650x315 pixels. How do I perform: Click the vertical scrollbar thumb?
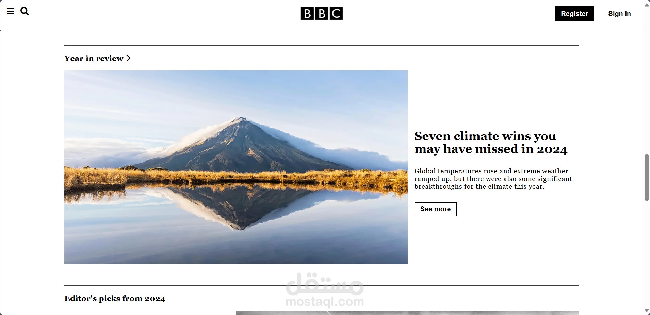tap(647, 177)
